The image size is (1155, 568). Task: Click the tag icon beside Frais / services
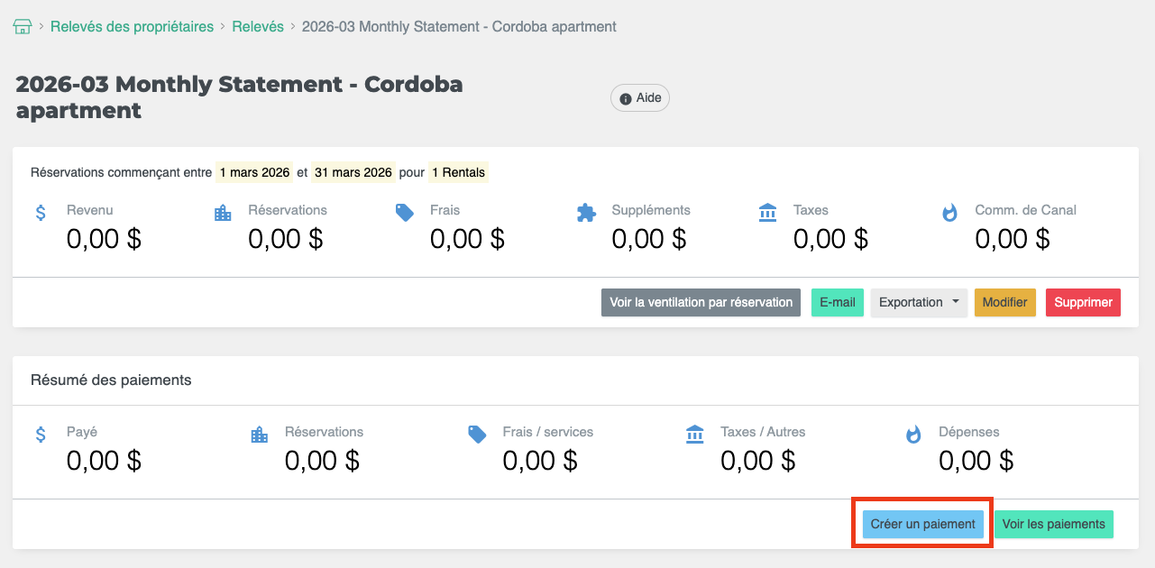click(x=477, y=435)
